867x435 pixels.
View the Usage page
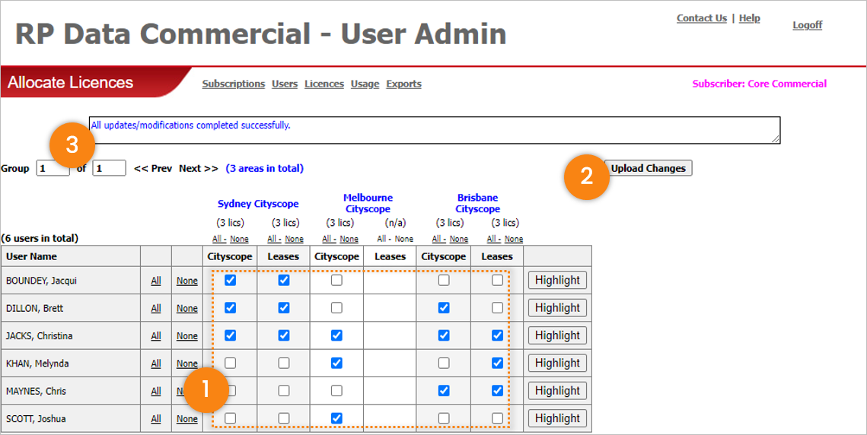365,84
